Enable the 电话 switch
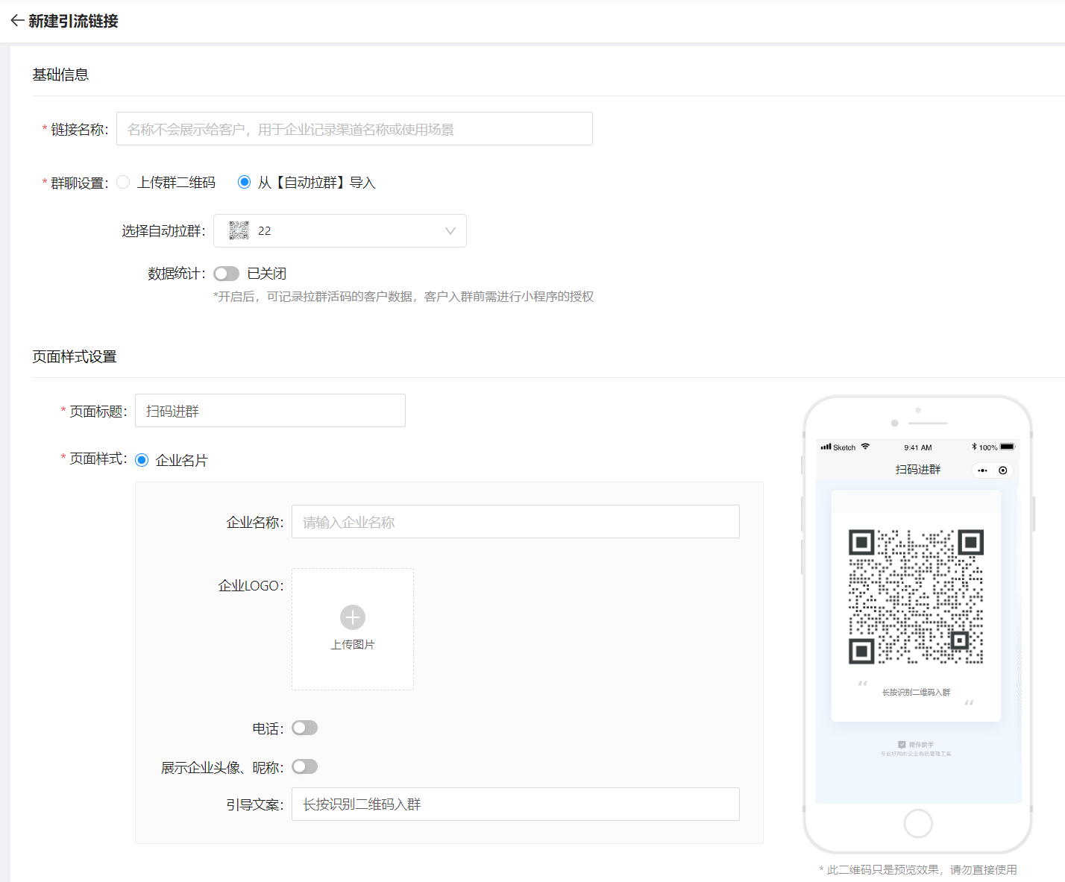 304,728
